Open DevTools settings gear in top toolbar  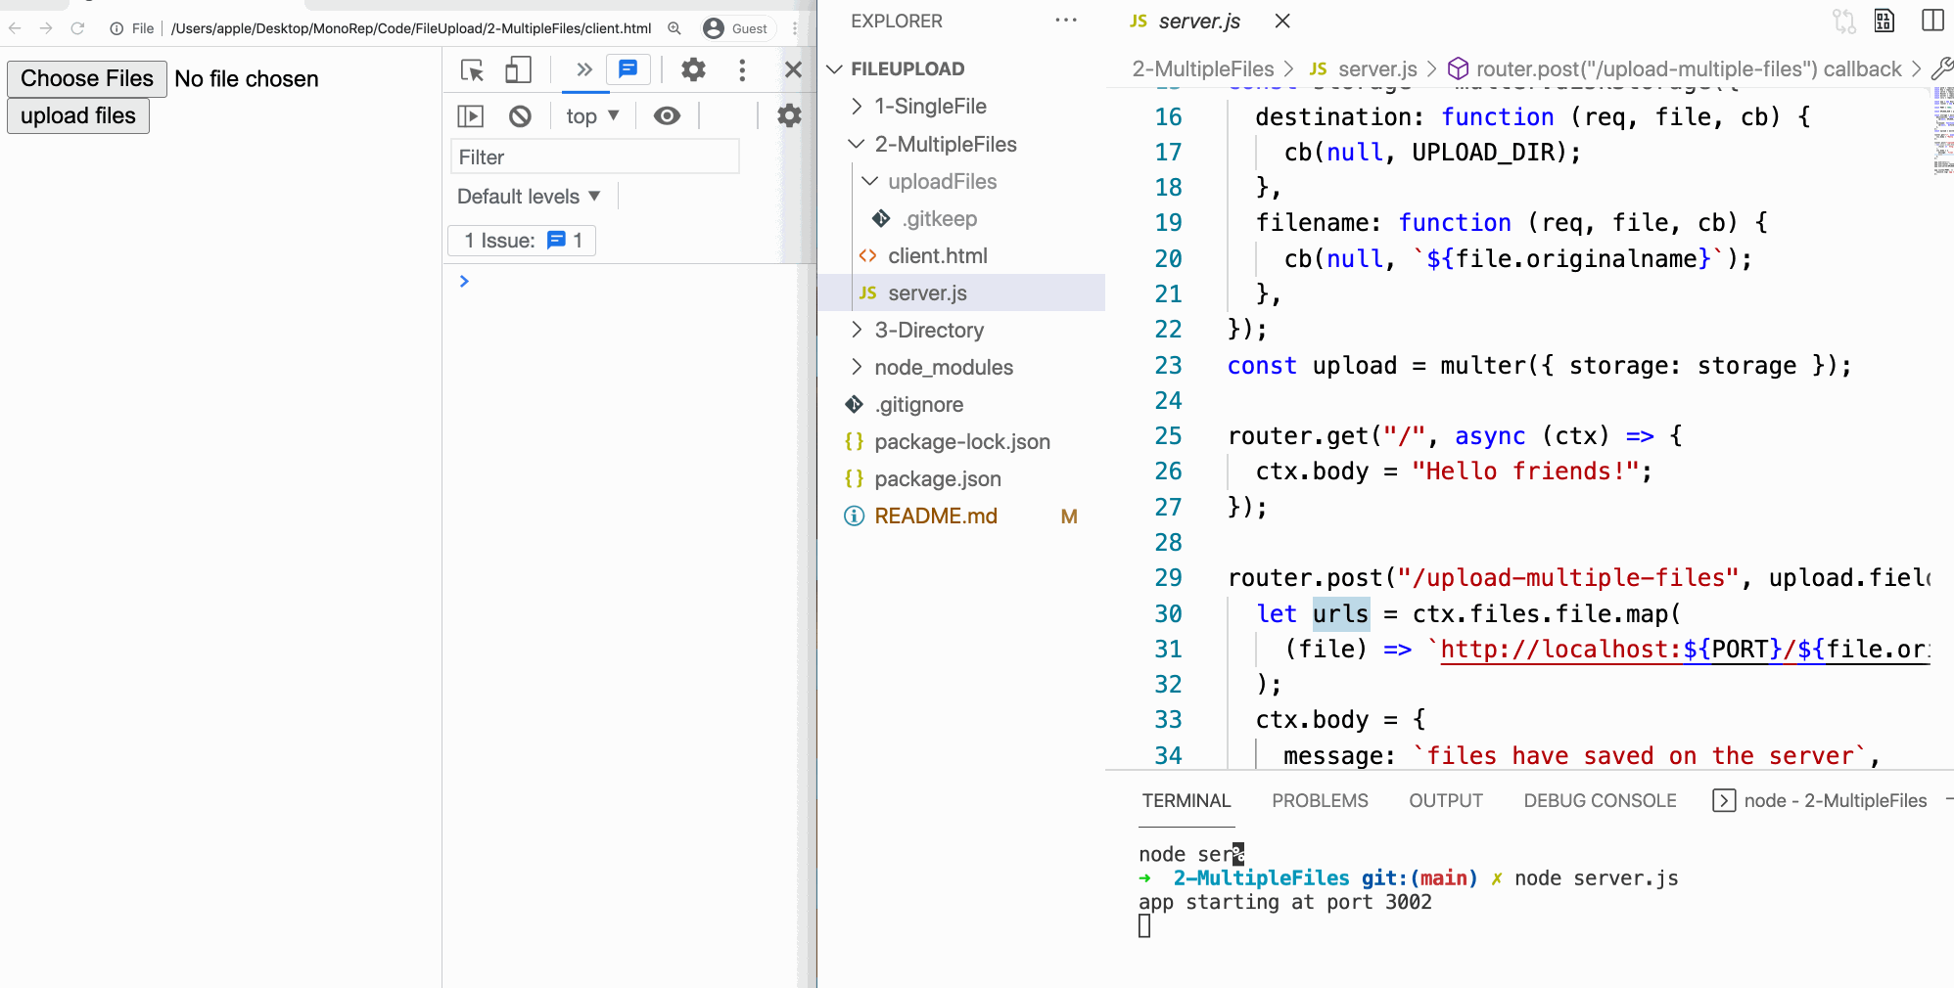click(x=693, y=69)
